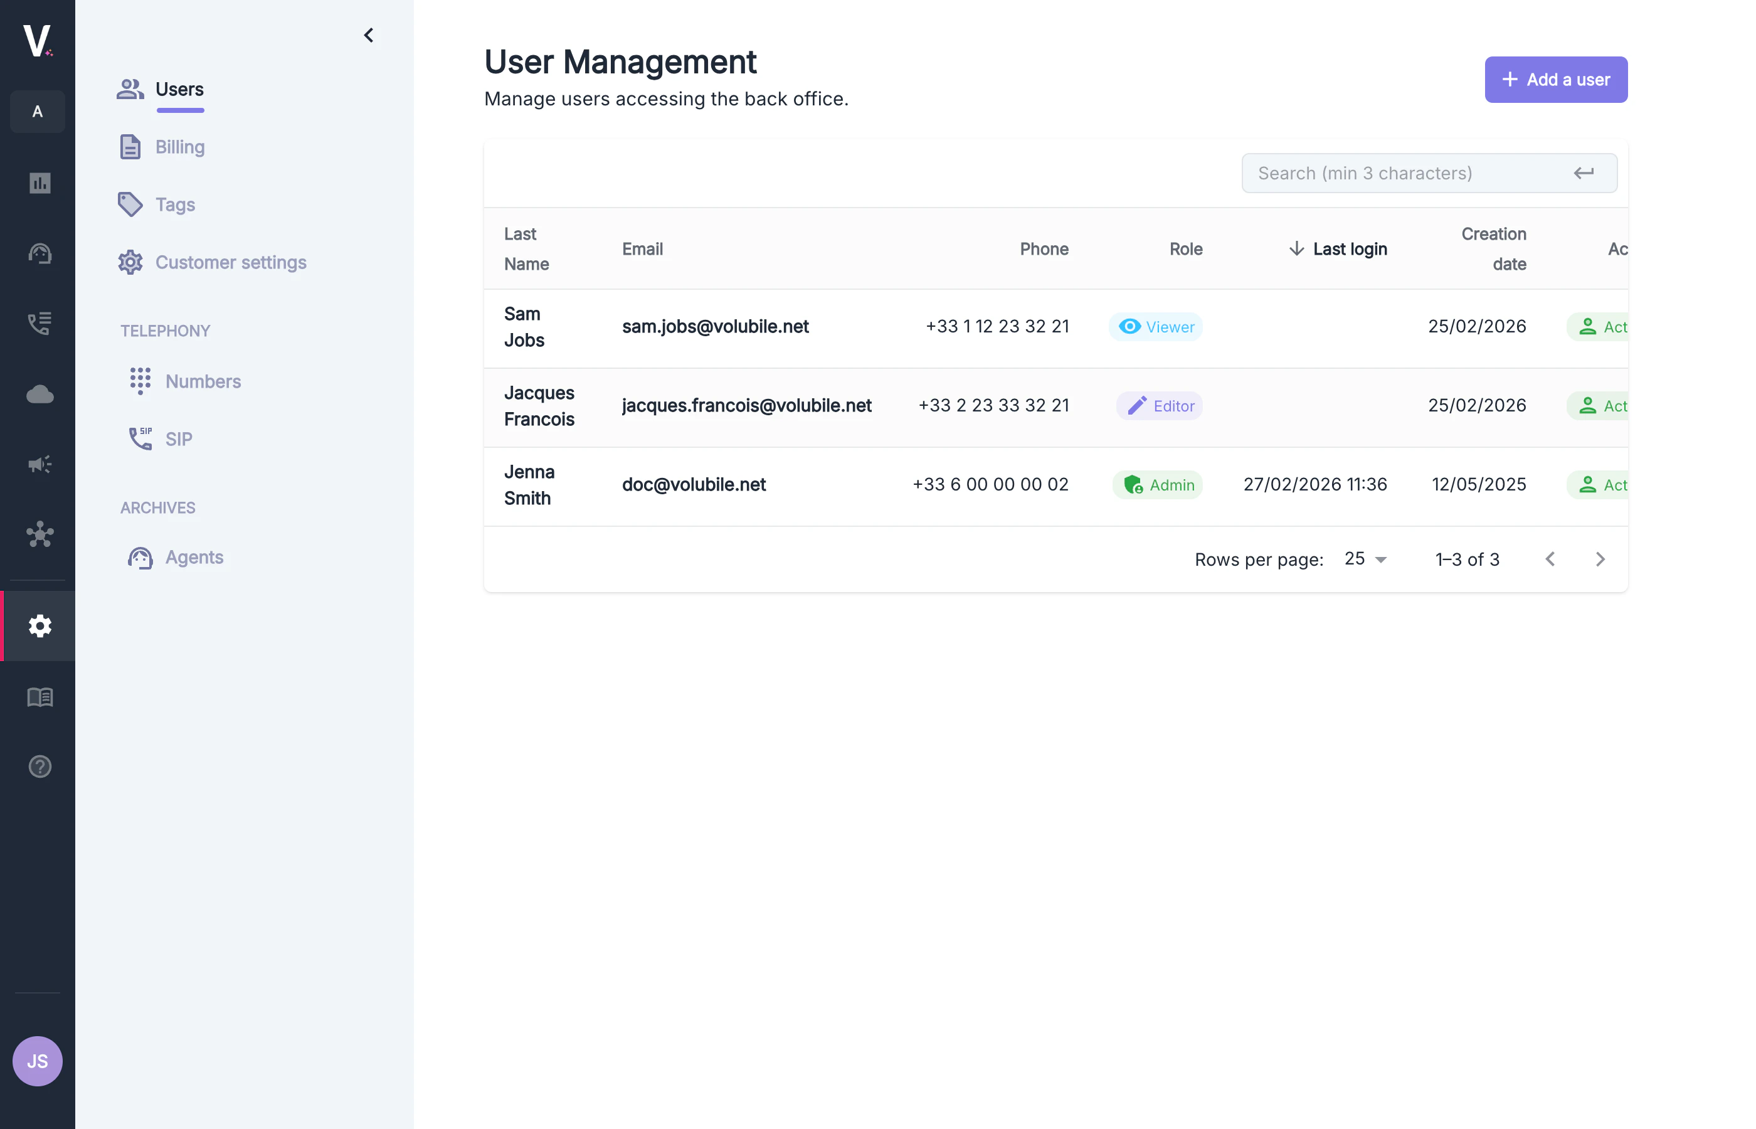
Task: Sort by Last login using the arrow header
Action: pos(1337,248)
